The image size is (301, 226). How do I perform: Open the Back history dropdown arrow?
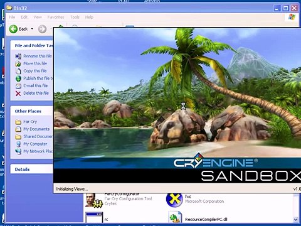[32, 29]
